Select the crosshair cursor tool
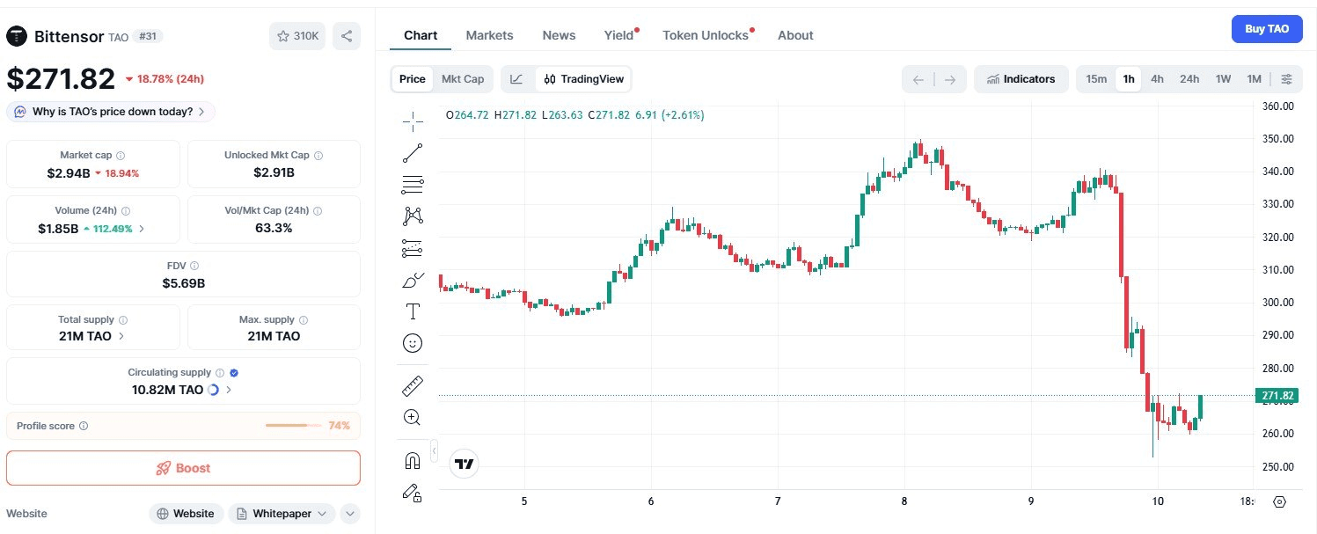 point(412,121)
